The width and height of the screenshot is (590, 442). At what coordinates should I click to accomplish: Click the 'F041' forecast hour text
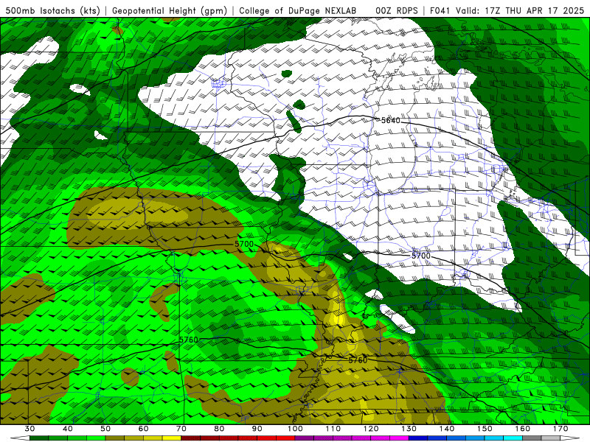(440, 10)
